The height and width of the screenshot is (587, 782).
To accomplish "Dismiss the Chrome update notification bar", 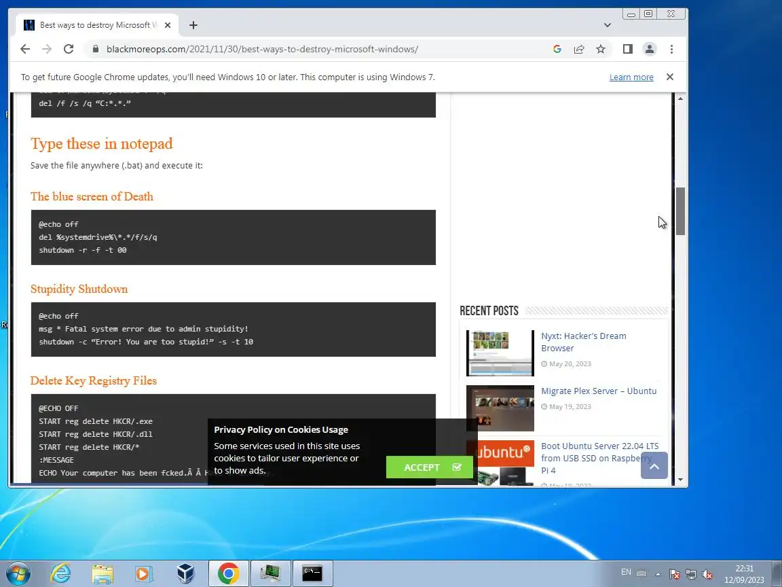I will [x=670, y=77].
